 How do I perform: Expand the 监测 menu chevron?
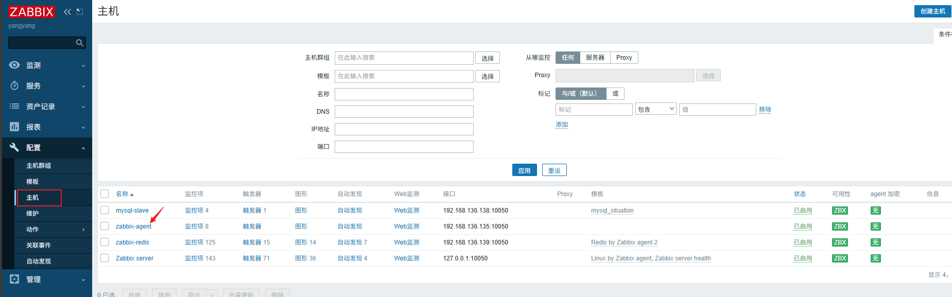[x=83, y=66]
